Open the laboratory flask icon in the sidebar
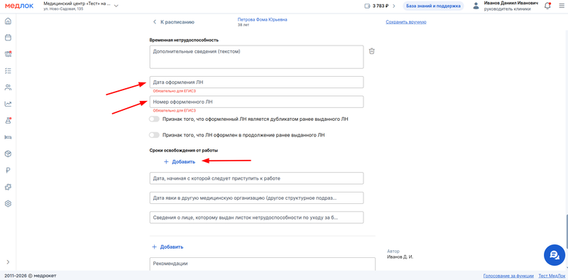The height and width of the screenshot is (280, 568). click(x=8, y=121)
